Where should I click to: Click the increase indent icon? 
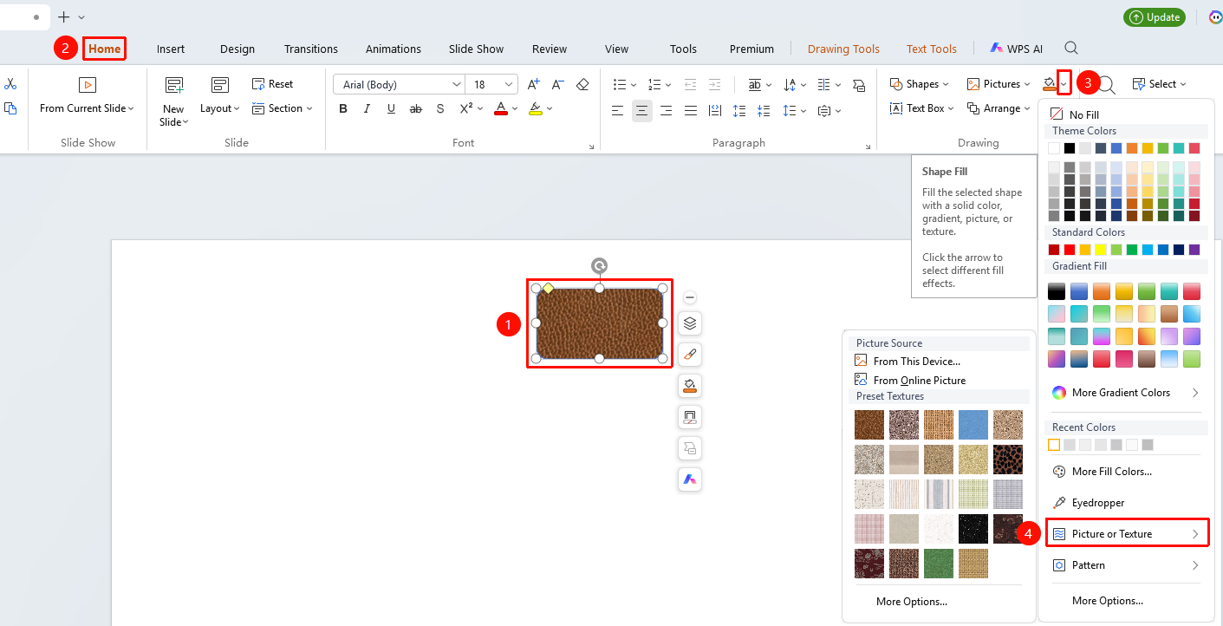coord(715,84)
